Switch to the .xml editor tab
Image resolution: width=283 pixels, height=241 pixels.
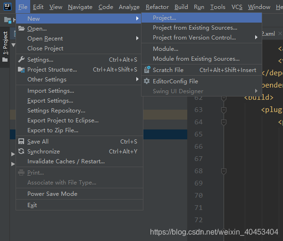click(x=268, y=34)
